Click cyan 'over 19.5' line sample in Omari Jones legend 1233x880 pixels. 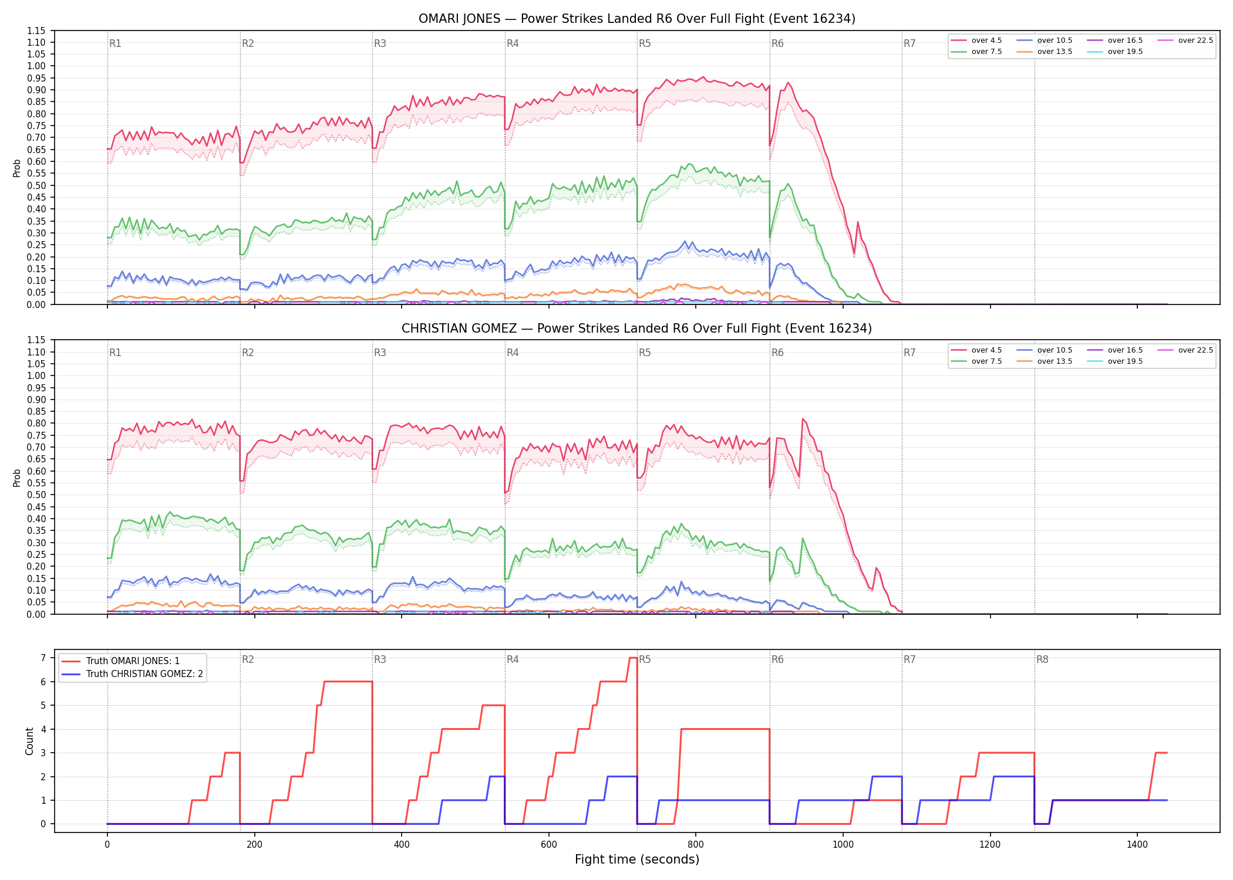click(x=1095, y=52)
